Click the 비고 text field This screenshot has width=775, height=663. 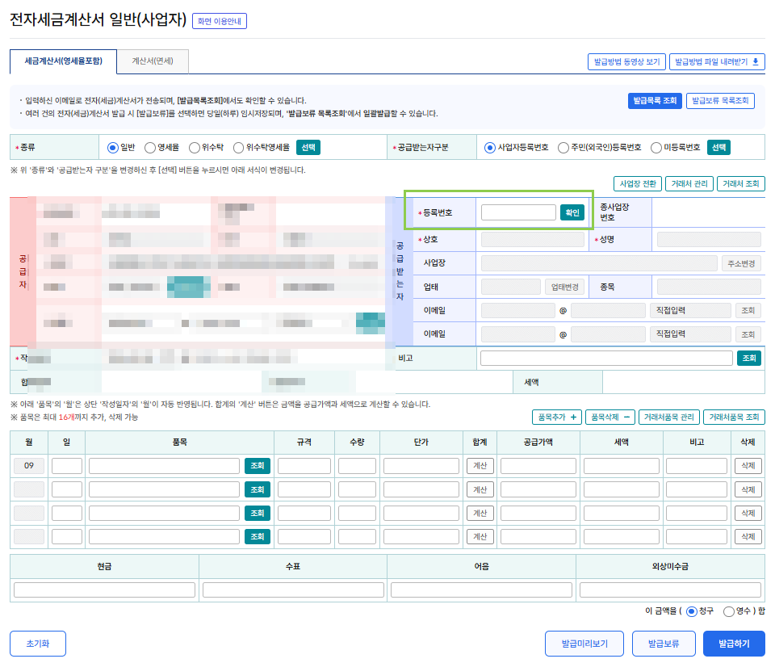[x=606, y=359]
